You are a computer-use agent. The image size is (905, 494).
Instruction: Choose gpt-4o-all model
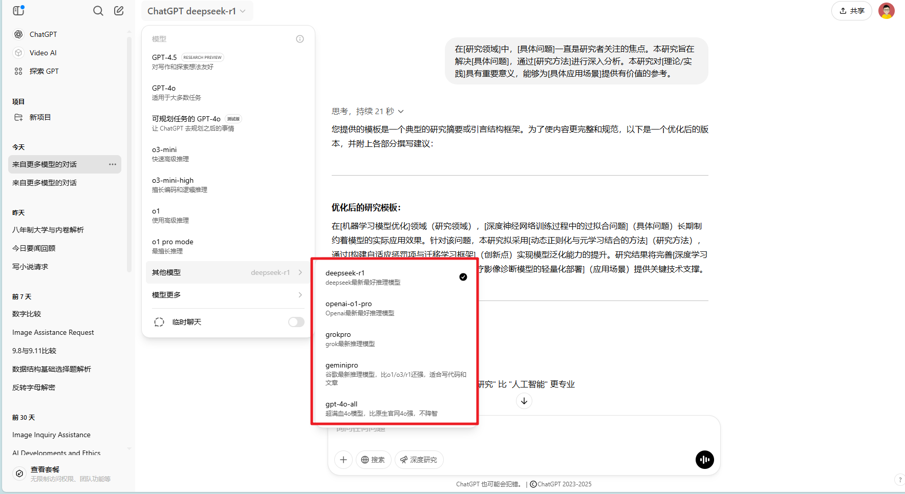(x=395, y=408)
